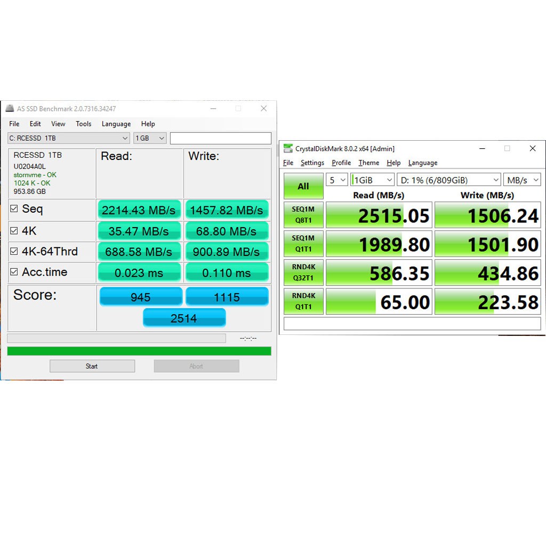The width and height of the screenshot is (546, 546).
Task: Change the test count dropdown showing 5
Action: click(x=336, y=180)
